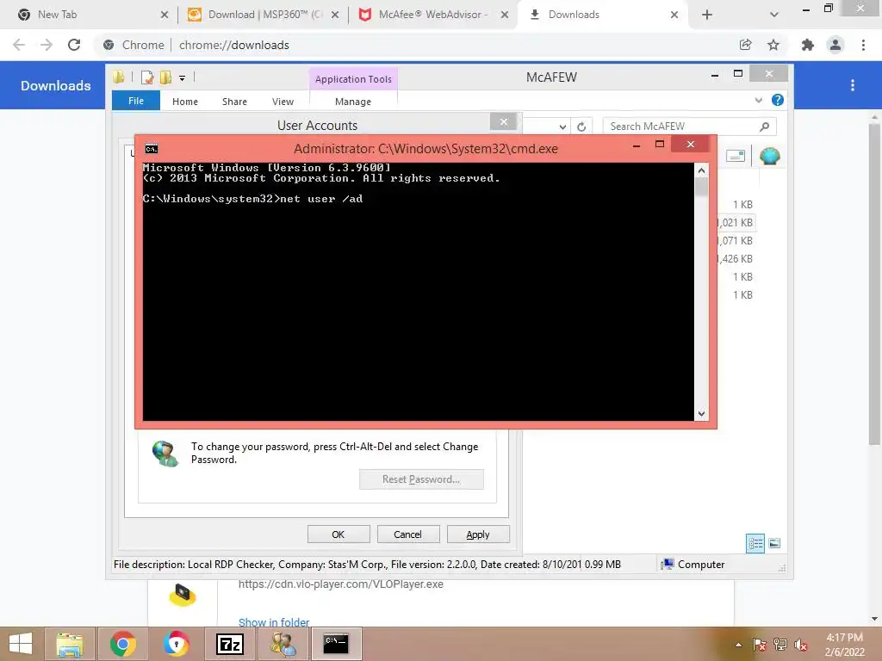Viewport: 882px width, 661px height.
Task: Click the folder icon in McAFEW quick access toolbar
Action: 118,77
